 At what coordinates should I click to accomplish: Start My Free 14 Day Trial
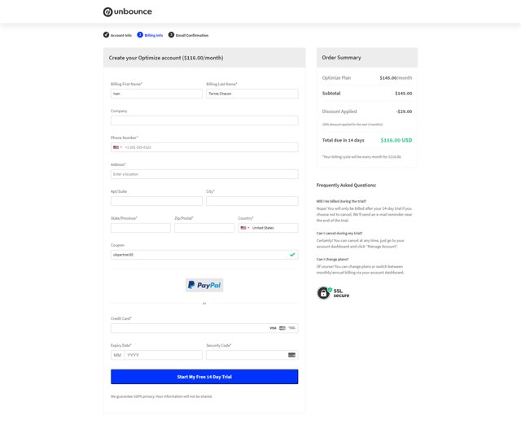click(204, 377)
